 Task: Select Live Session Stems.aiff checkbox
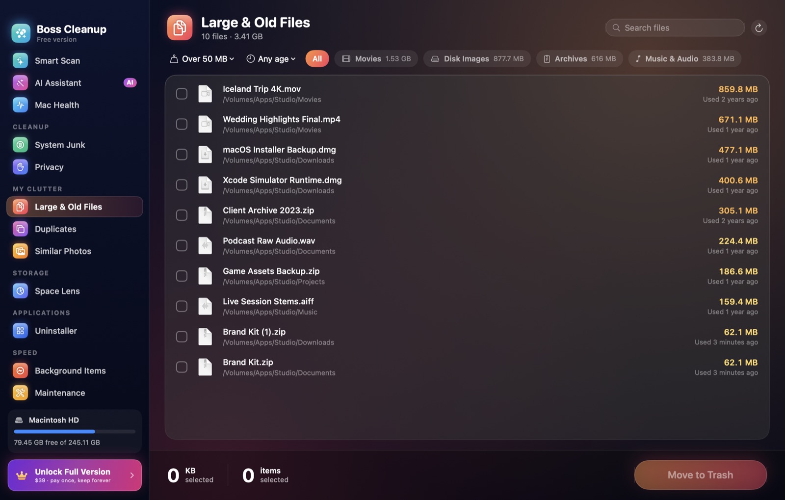pos(182,306)
